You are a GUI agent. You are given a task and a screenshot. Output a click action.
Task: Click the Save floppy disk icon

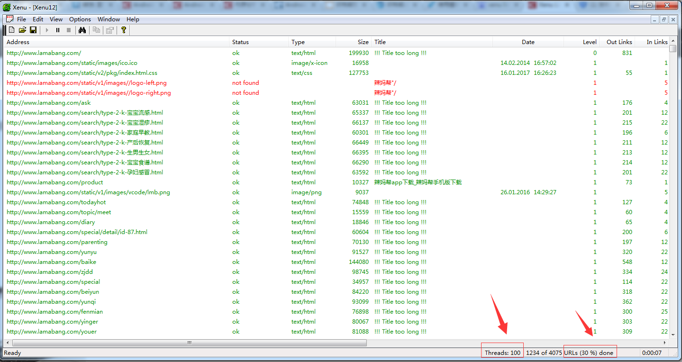(x=33, y=30)
